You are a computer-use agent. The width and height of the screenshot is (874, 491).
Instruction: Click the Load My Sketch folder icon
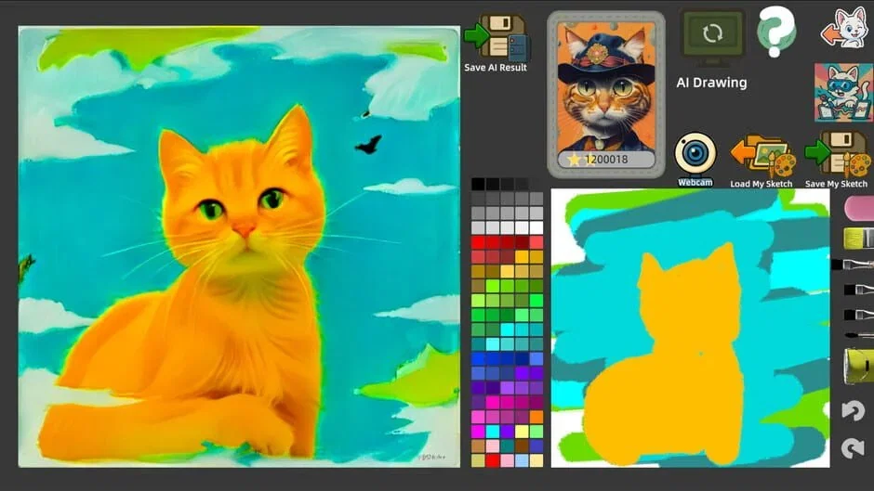point(761,155)
